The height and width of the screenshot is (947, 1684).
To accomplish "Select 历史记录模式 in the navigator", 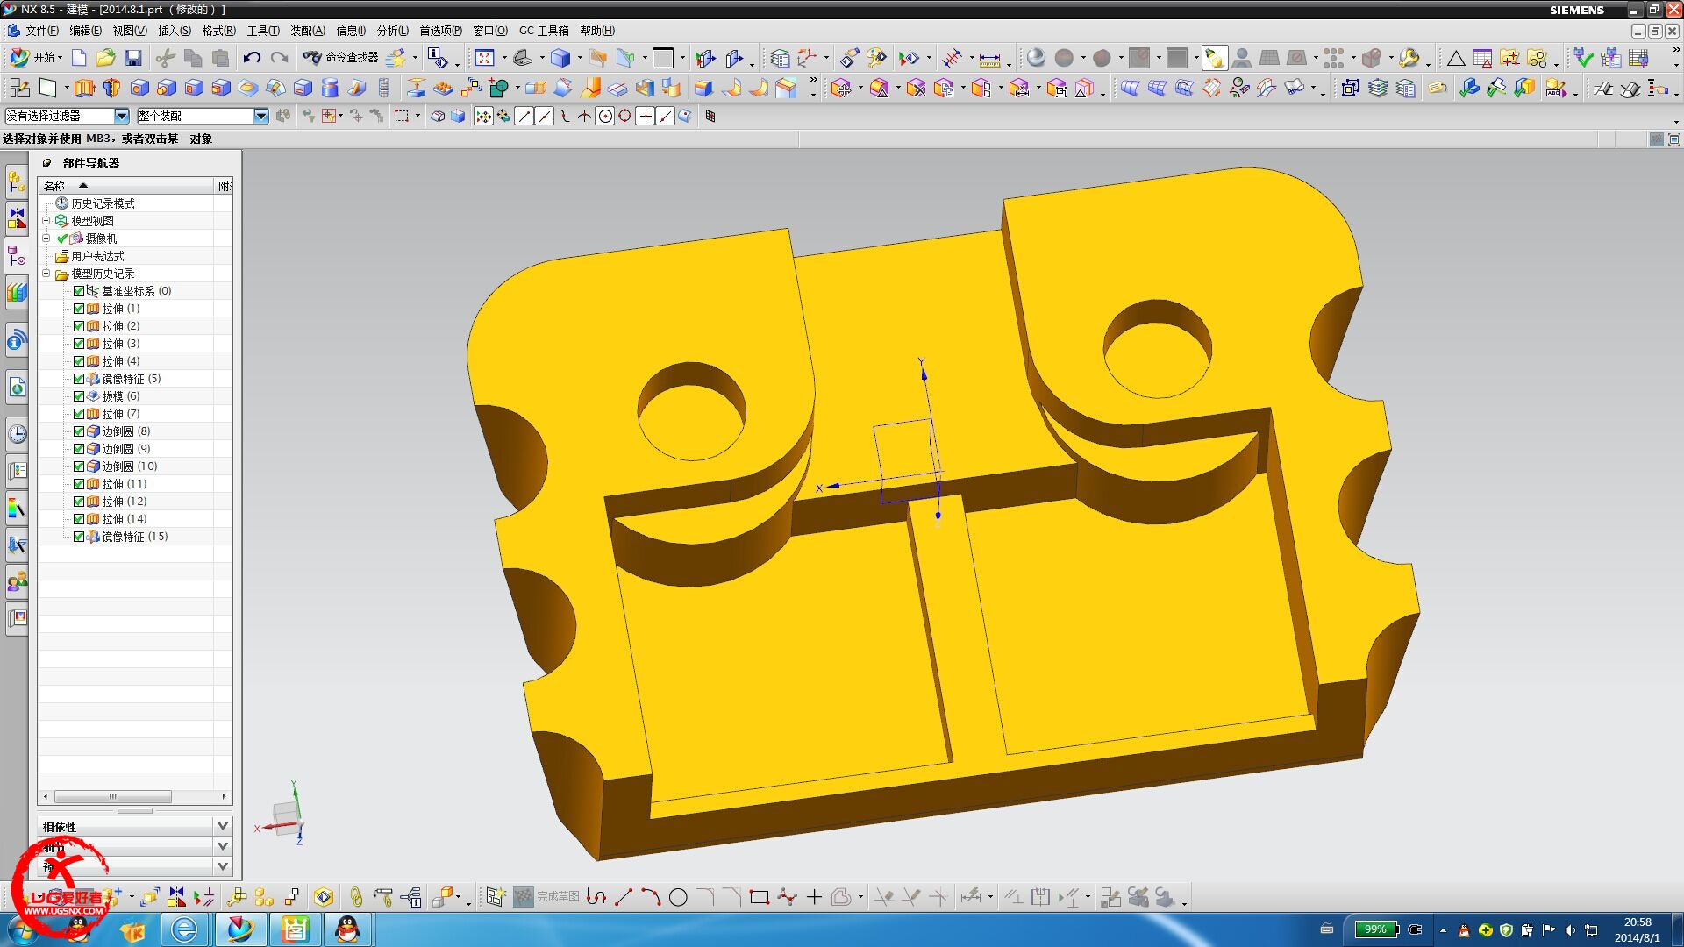I will point(103,203).
